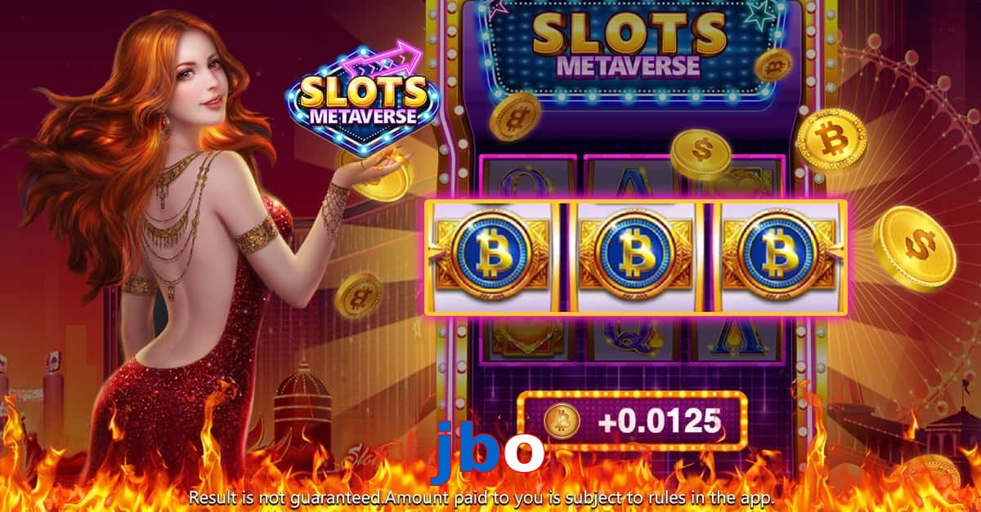981x512 pixels.
Task: Click the Slots Metaverse neon logo badge
Action: [x=362, y=100]
